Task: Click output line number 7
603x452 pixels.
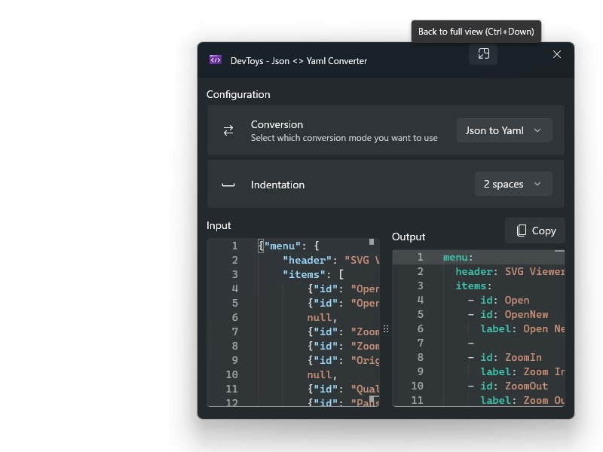Action: point(420,344)
